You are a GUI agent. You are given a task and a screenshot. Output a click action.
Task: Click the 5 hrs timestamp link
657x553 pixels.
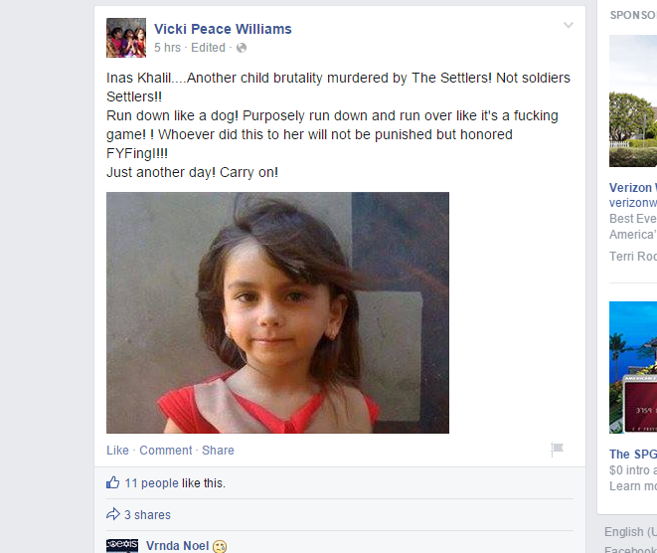[x=167, y=48]
